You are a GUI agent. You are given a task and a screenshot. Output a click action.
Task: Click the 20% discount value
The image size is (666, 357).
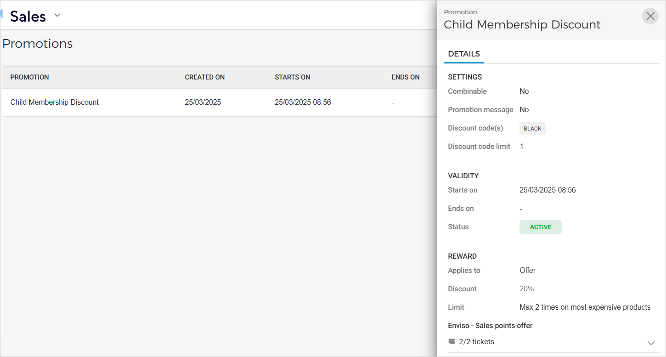click(526, 289)
